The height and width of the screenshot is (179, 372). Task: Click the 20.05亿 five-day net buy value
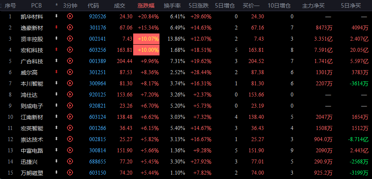click(x=359, y=50)
